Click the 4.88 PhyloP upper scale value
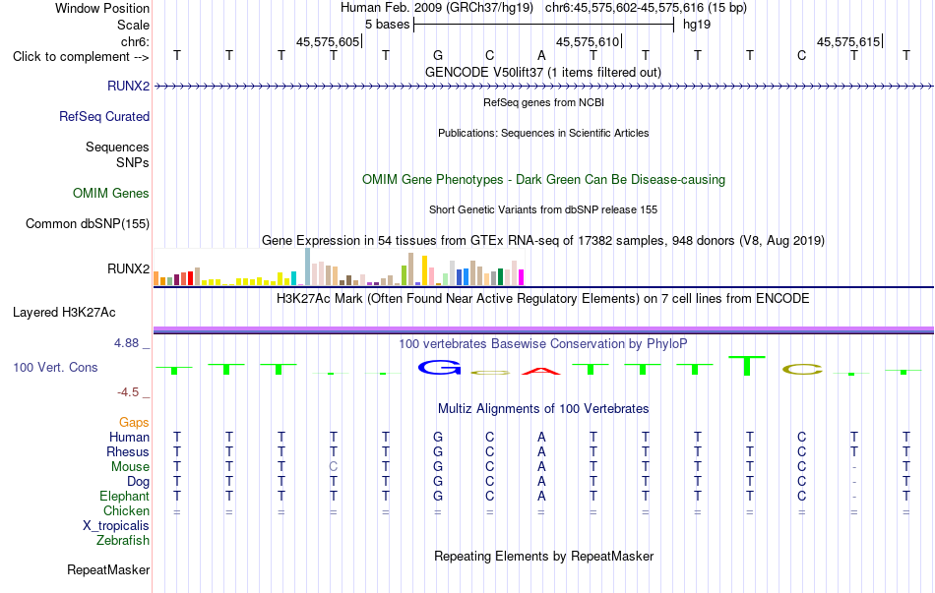This screenshot has width=935, height=593. (x=126, y=342)
